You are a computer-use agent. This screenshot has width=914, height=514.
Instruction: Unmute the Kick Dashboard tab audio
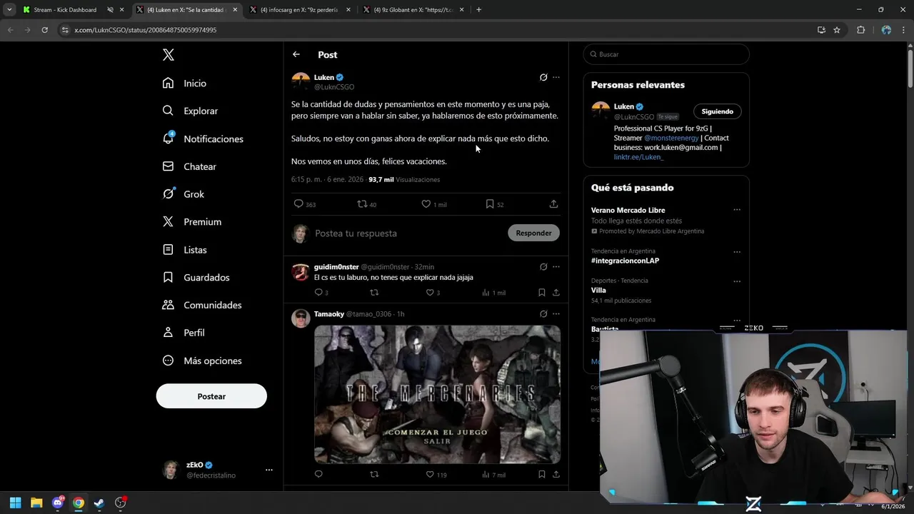[x=111, y=10]
